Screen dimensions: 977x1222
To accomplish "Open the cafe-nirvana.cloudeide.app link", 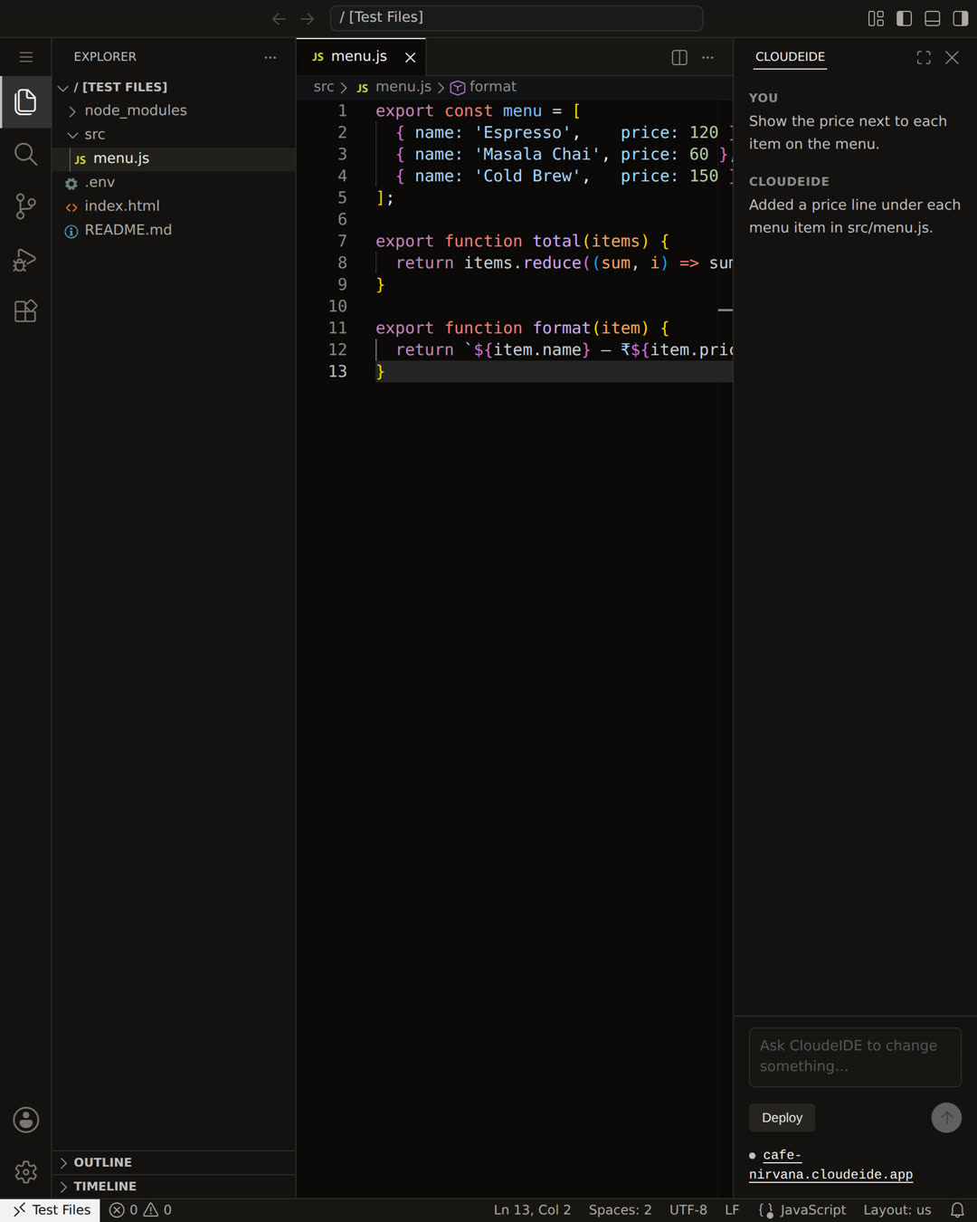I will 830,1165.
